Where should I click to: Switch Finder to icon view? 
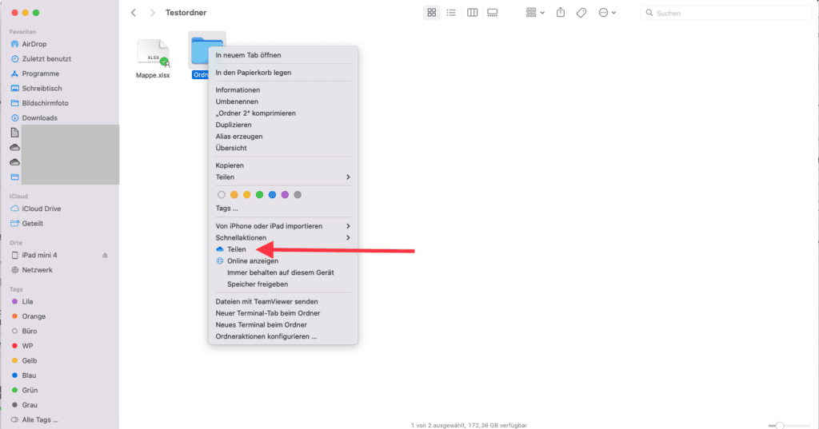coord(431,13)
